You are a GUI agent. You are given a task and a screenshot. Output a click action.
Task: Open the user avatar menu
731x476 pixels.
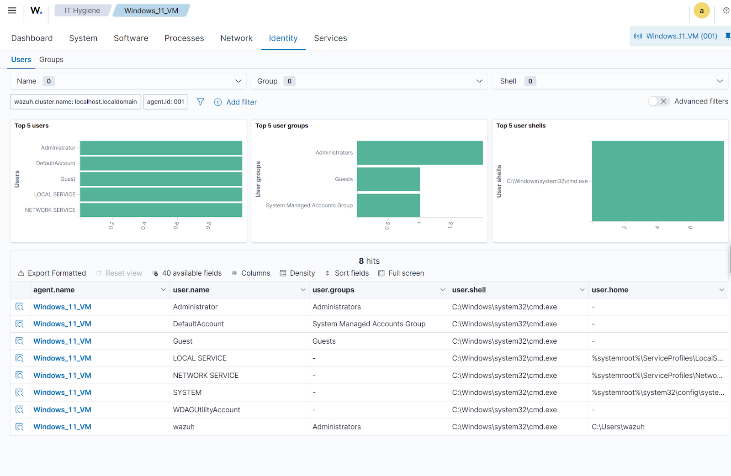tap(701, 10)
